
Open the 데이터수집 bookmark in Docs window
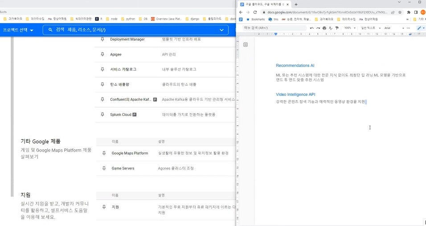[346, 19]
